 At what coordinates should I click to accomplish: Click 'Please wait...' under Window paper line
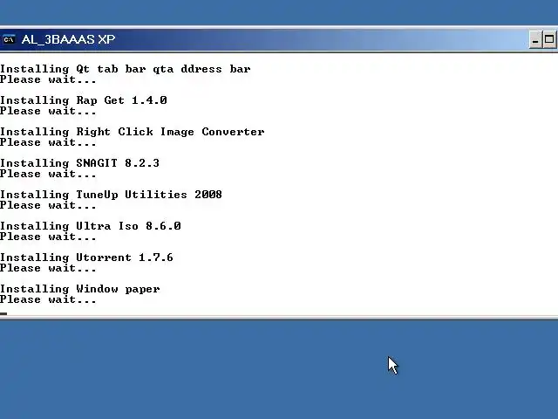(48, 299)
